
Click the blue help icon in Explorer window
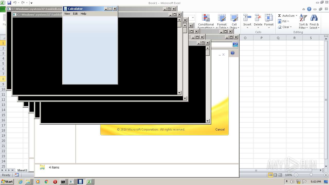(x=233, y=53)
